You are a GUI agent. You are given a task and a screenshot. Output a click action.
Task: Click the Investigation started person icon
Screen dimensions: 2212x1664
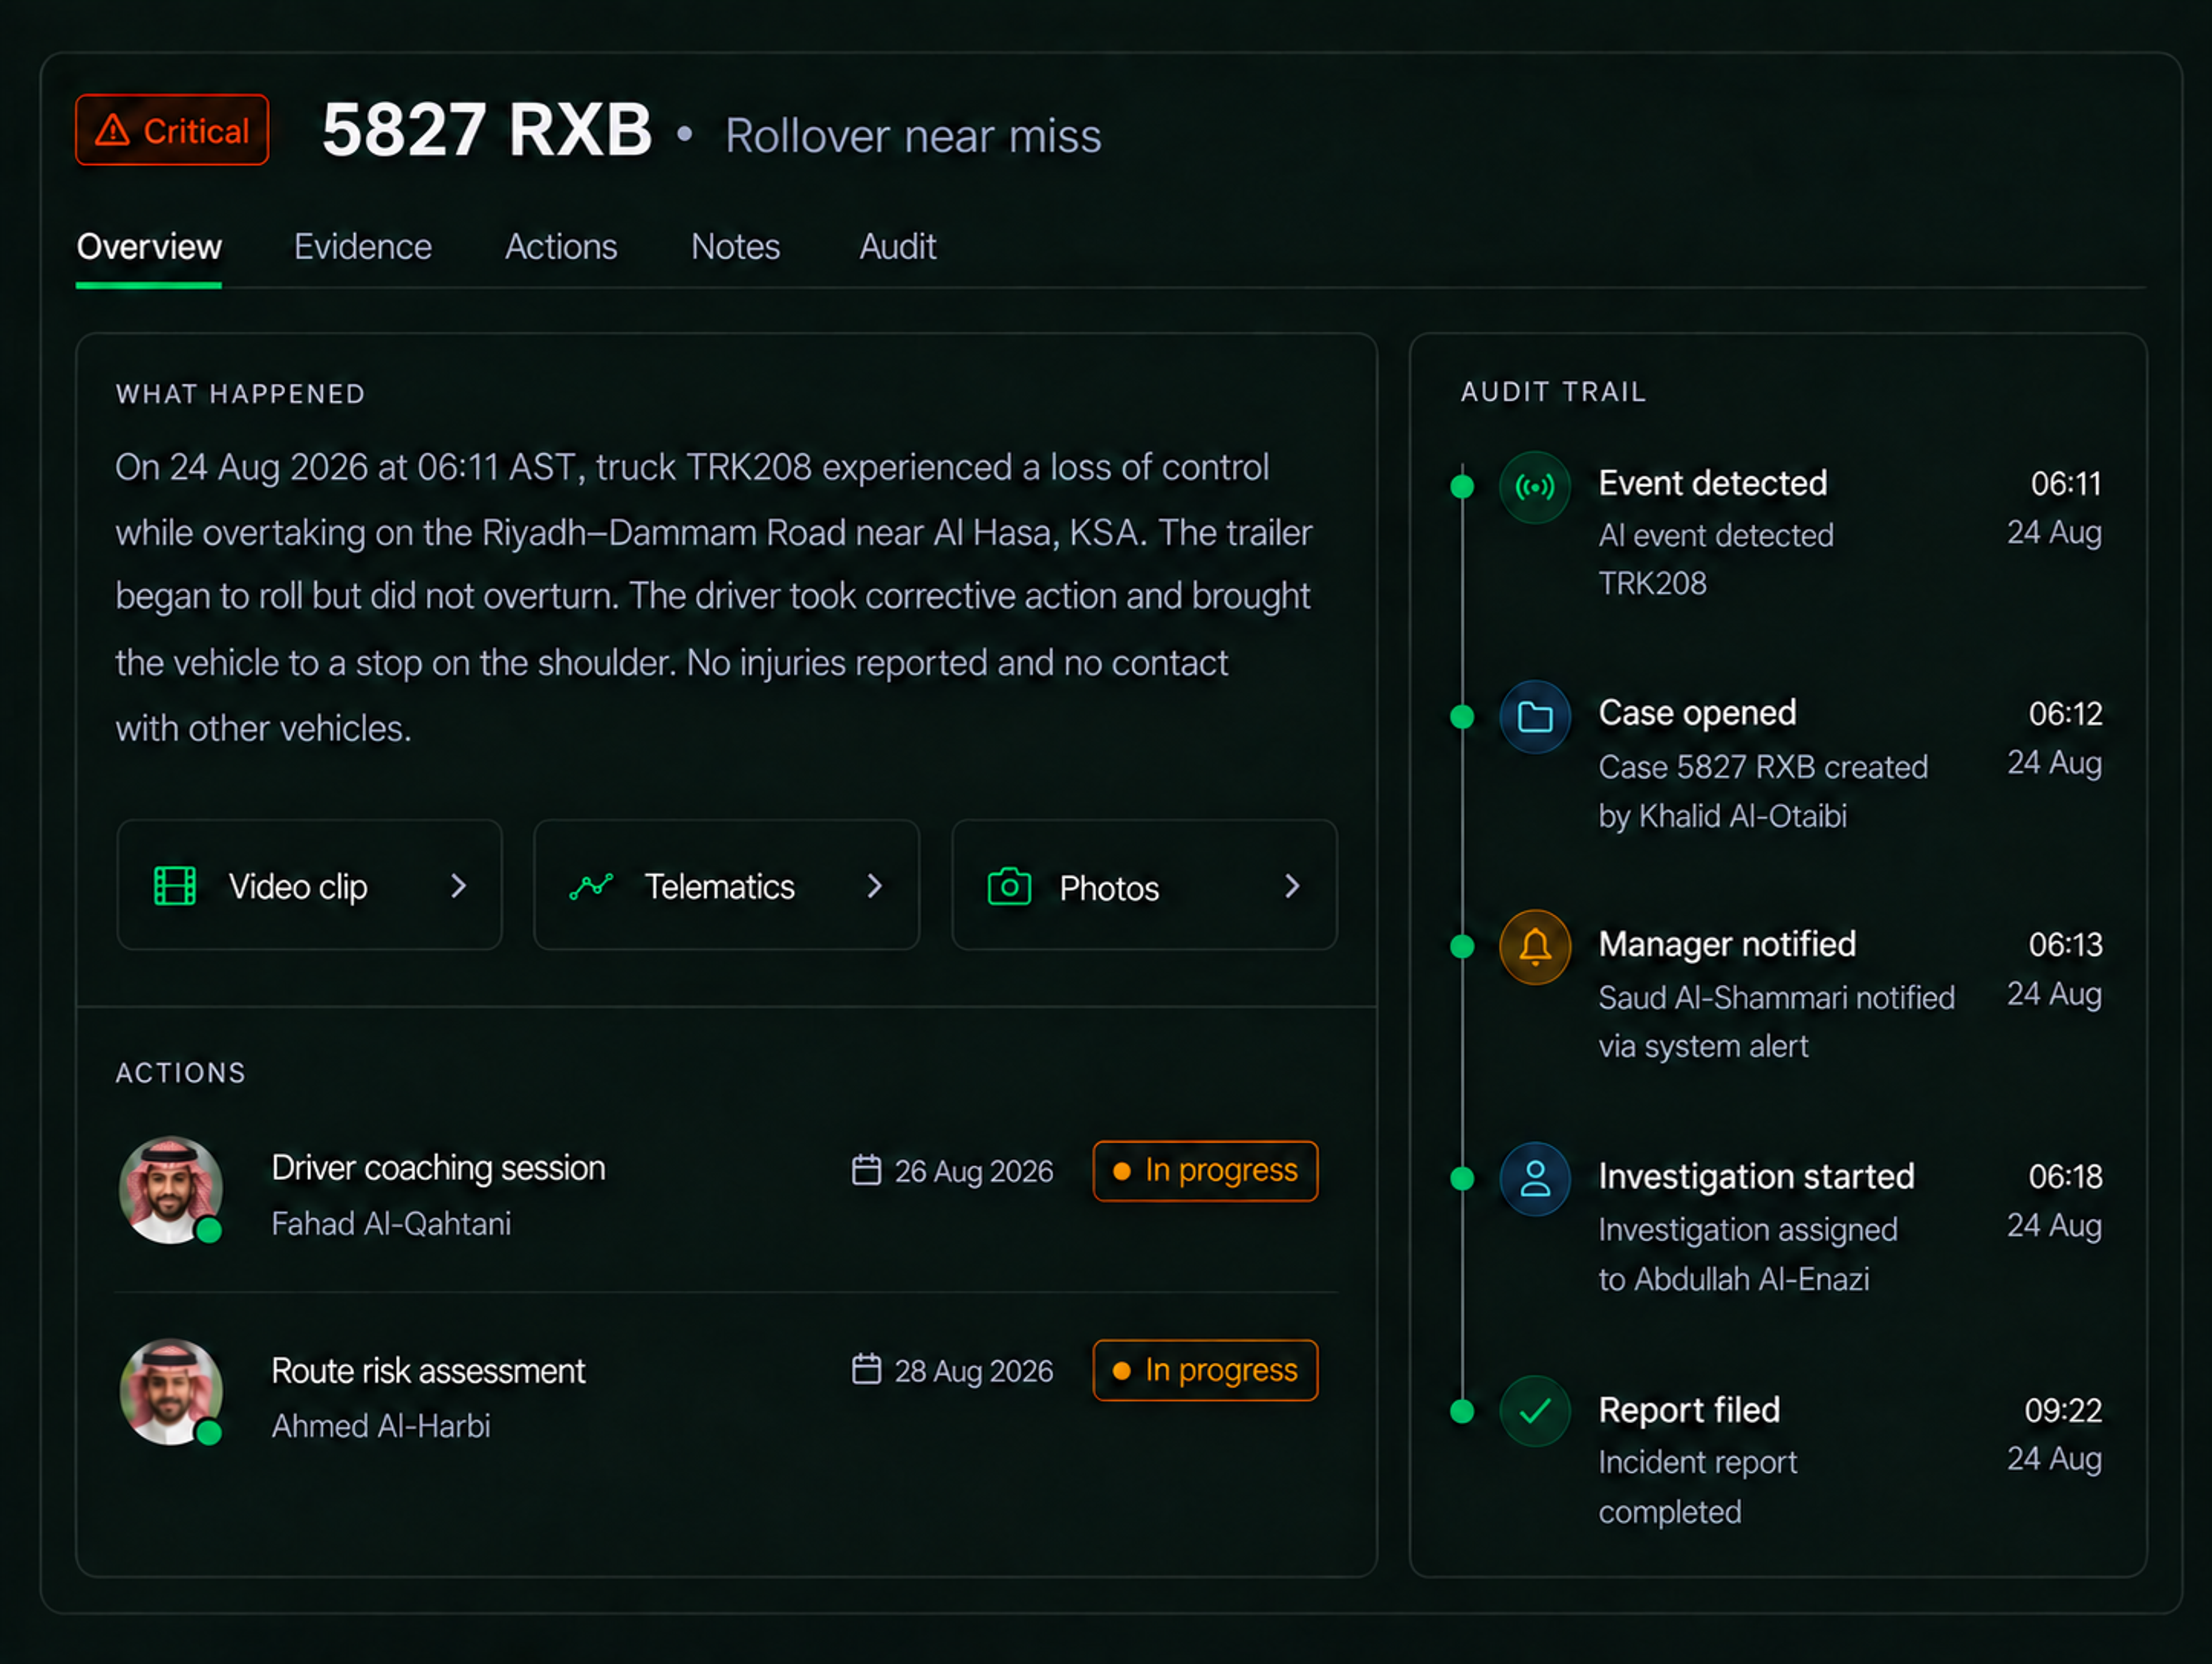click(1534, 1179)
